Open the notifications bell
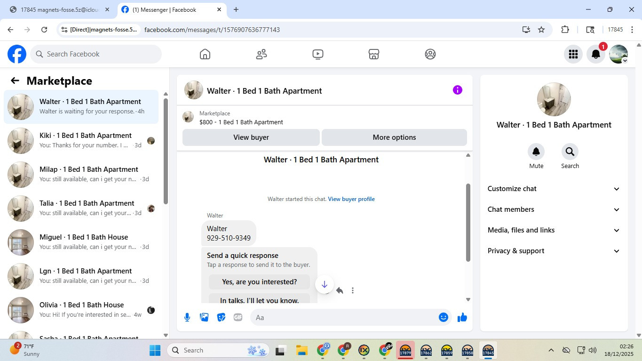Viewport: 642px width, 361px height. [596, 54]
